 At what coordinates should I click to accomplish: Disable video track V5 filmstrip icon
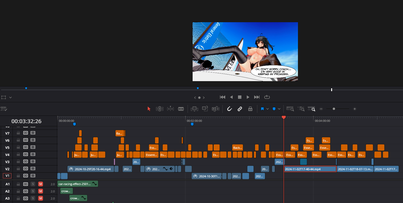33,147
